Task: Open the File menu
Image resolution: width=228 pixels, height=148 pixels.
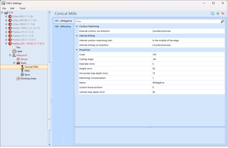Action: (x=4, y=9)
